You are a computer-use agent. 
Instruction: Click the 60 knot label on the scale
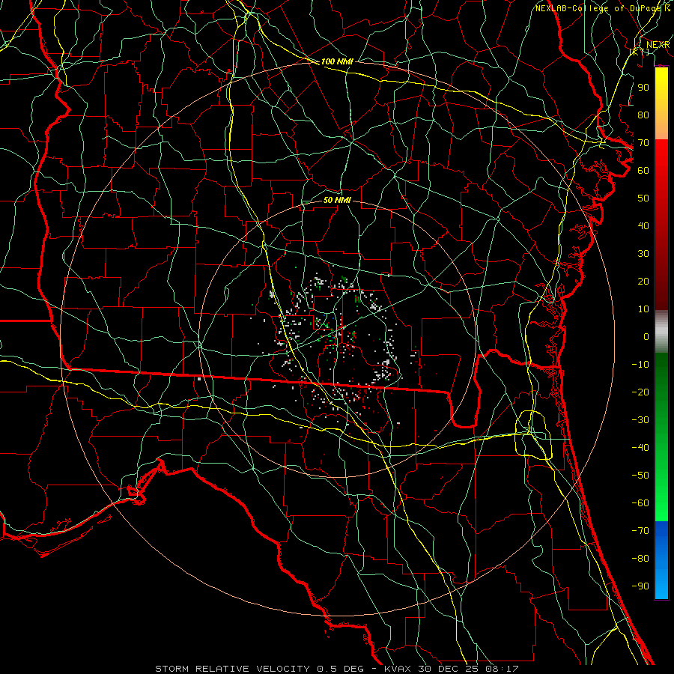point(643,170)
